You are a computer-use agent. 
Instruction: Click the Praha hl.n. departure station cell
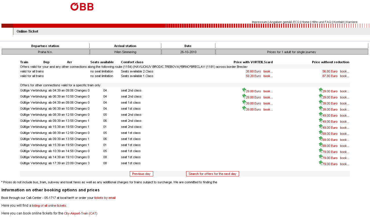[x=46, y=52]
